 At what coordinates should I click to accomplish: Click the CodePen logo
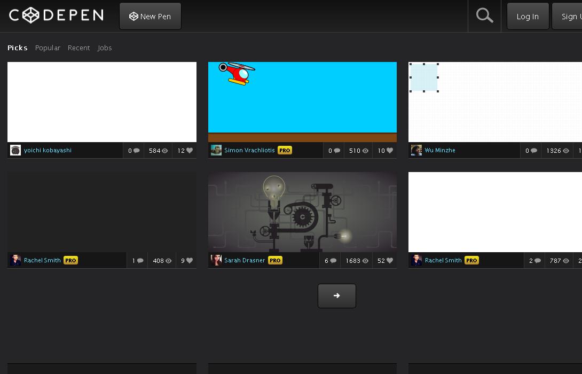click(56, 15)
